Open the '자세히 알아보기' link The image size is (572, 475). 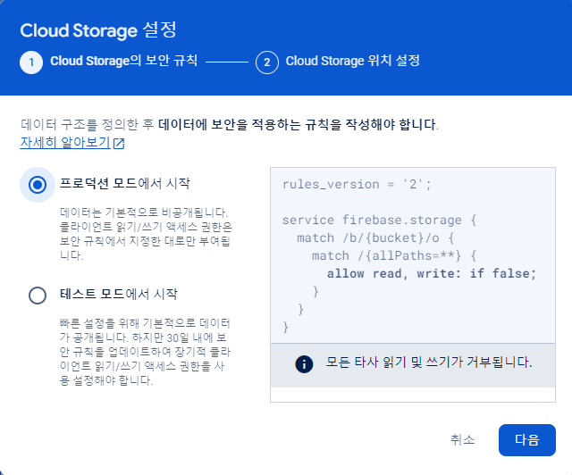pos(65,142)
